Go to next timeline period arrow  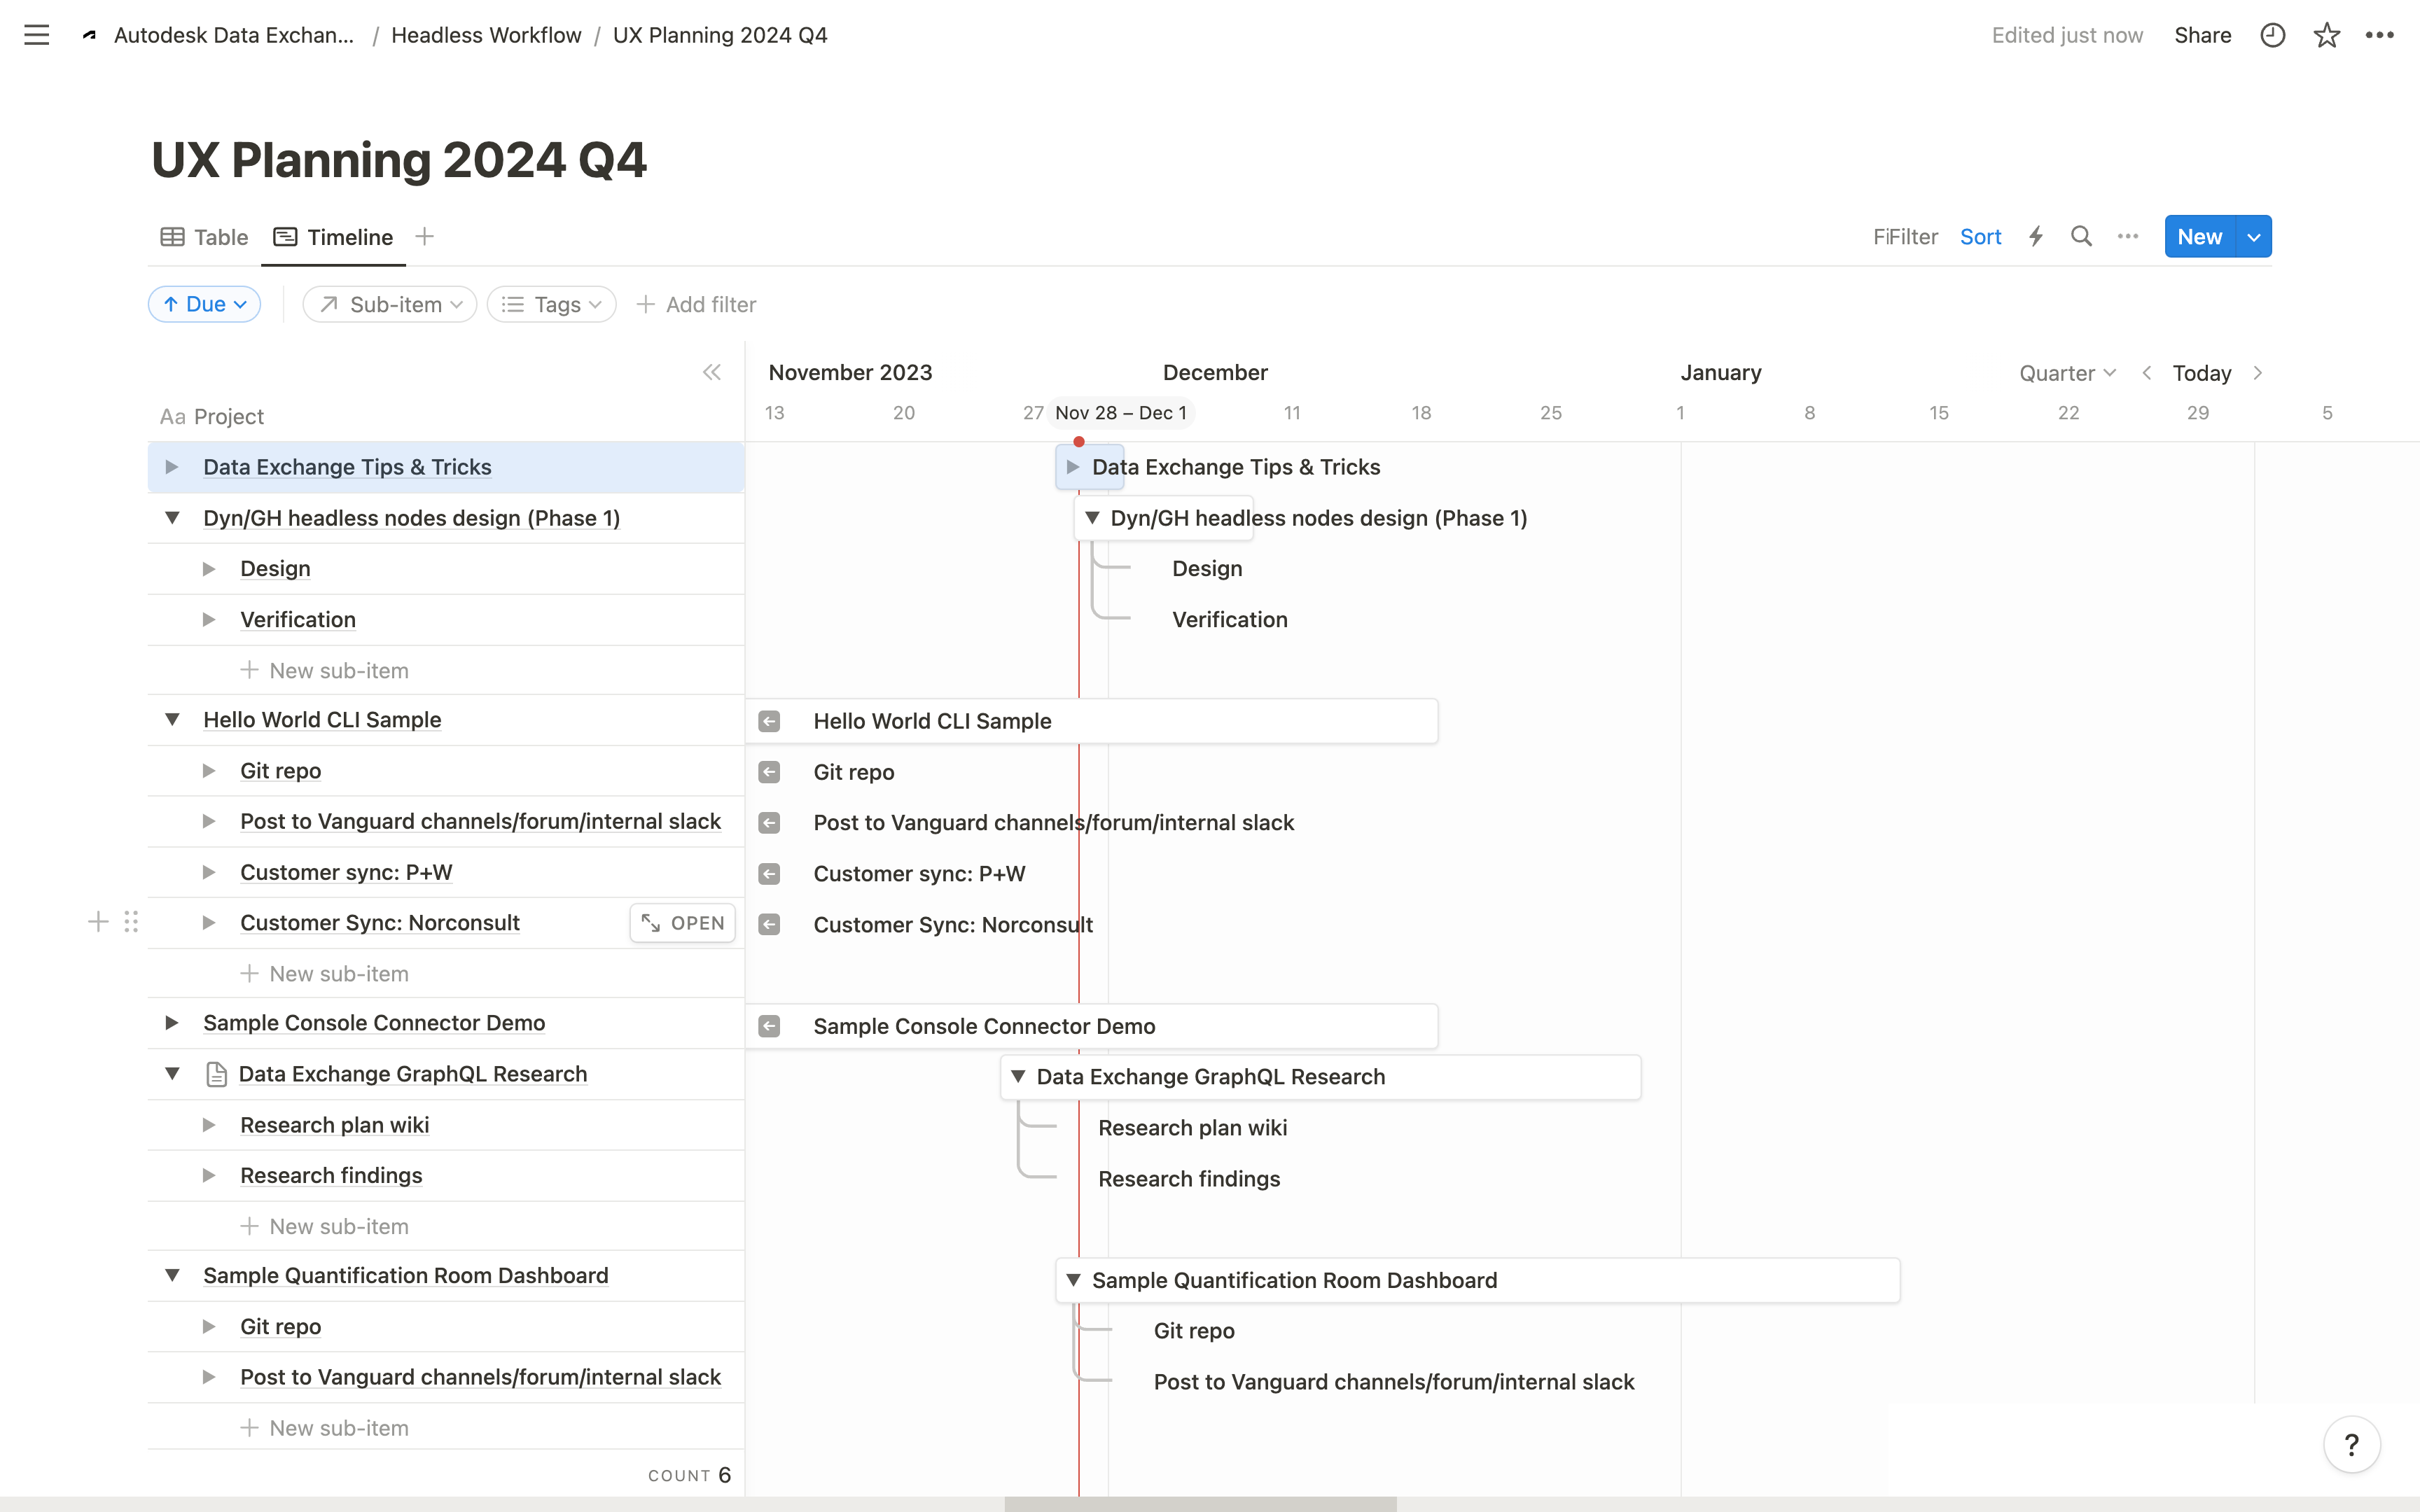[x=2258, y=373]
